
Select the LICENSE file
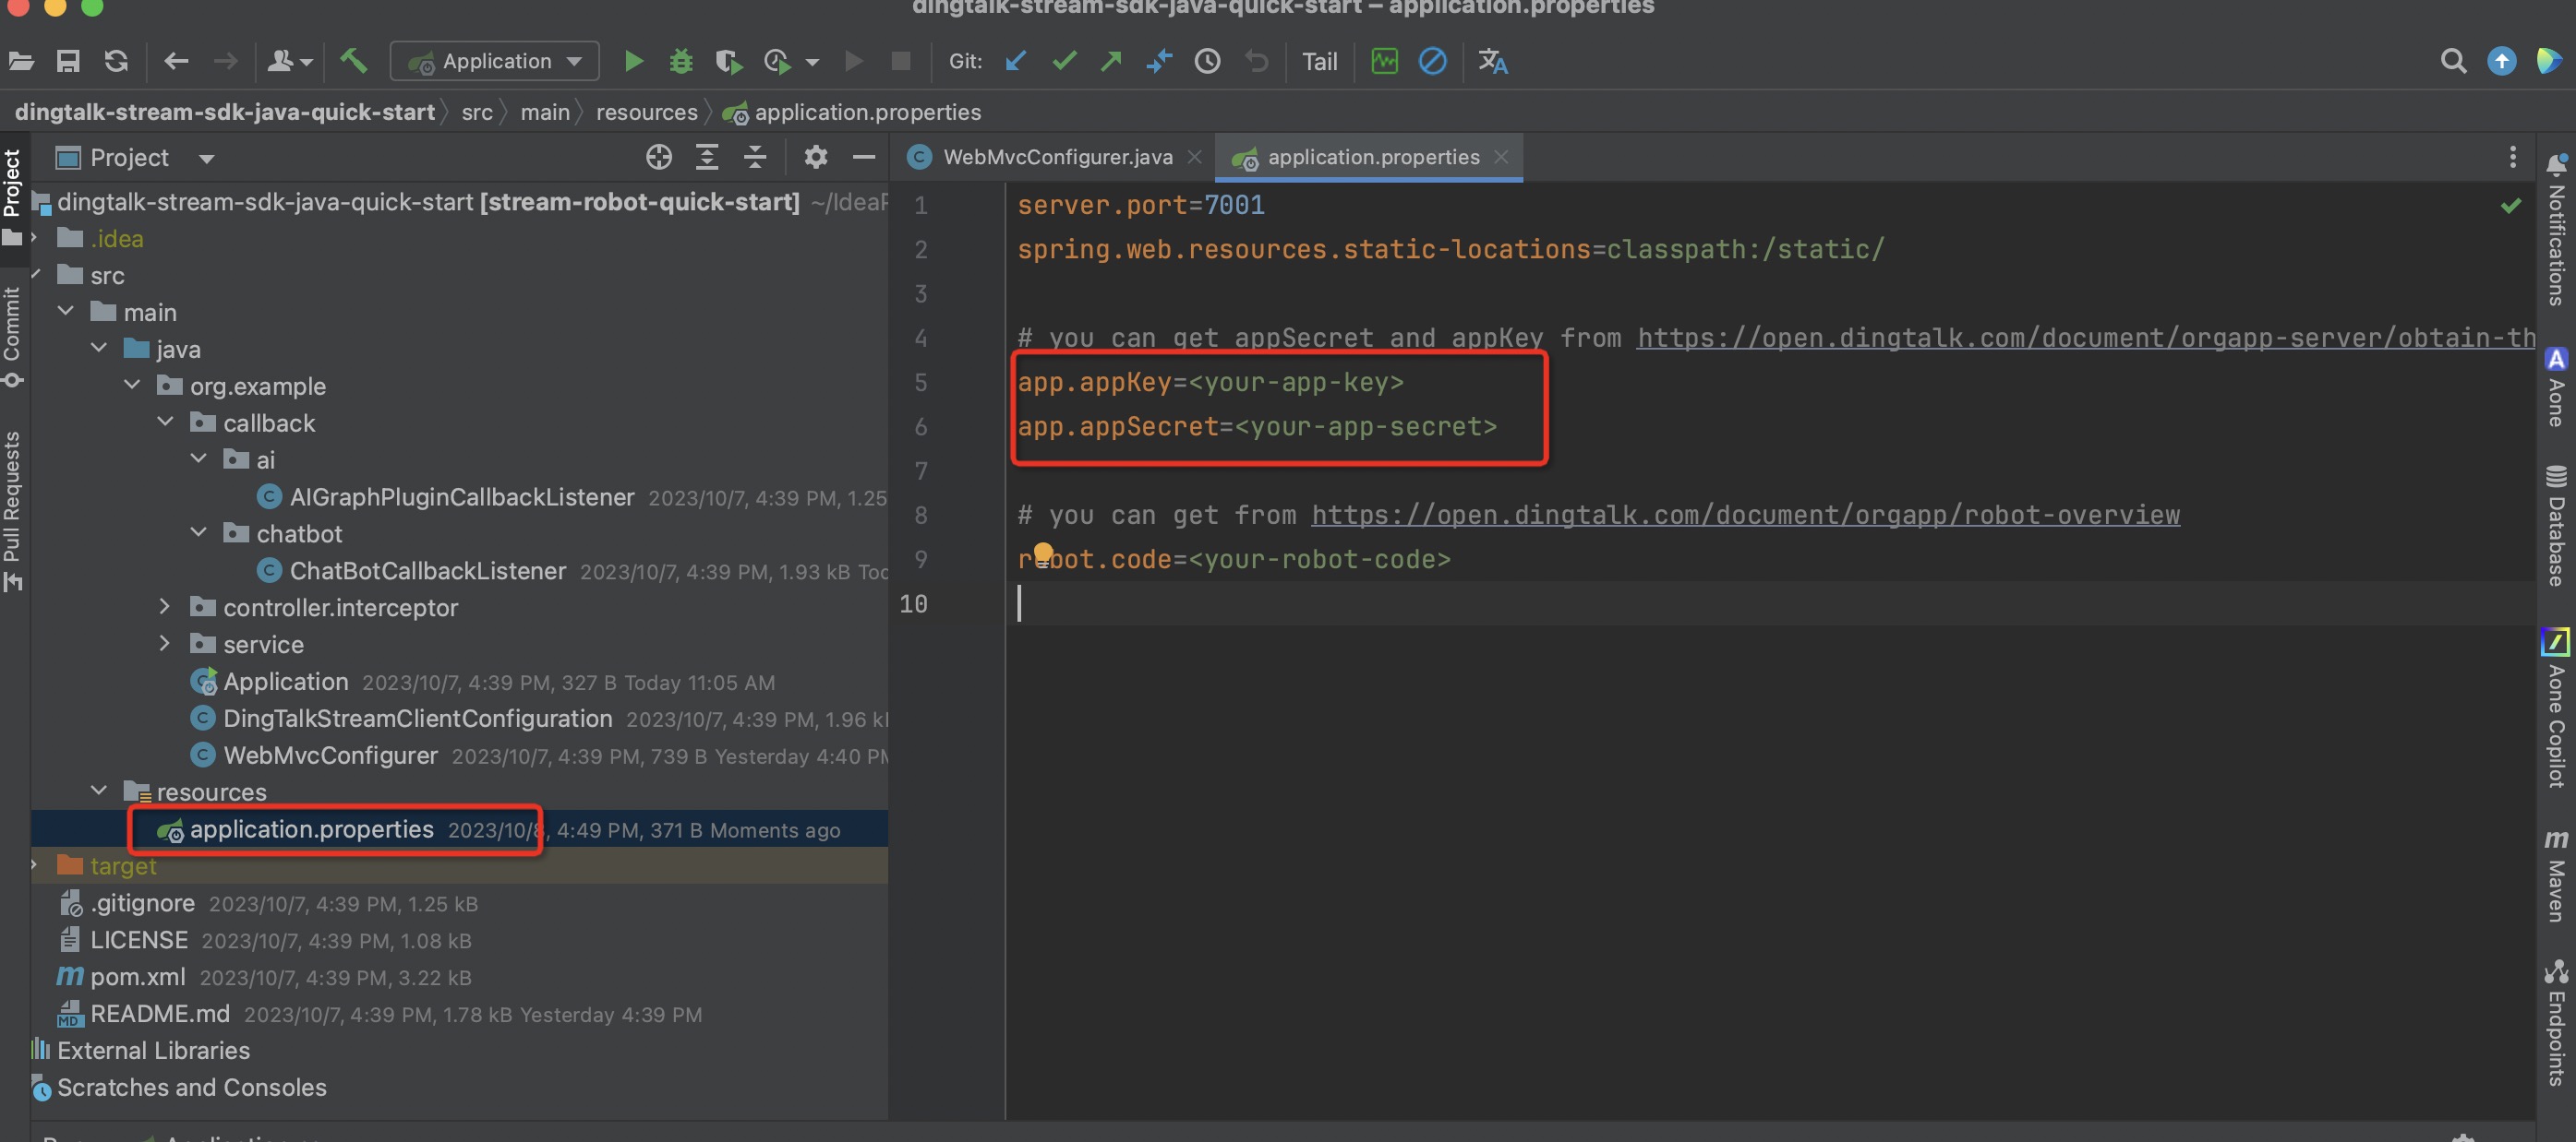[138, 939]
